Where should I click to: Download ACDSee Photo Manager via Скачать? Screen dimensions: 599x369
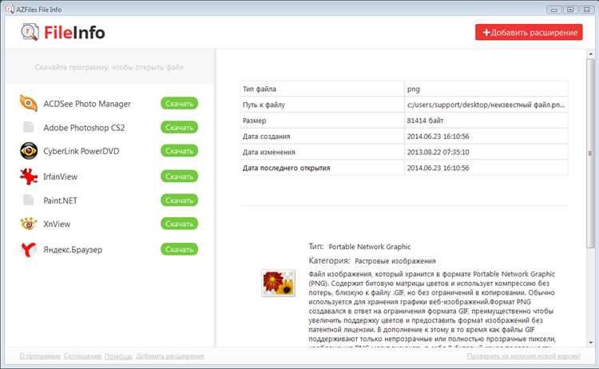pos(179,104)
